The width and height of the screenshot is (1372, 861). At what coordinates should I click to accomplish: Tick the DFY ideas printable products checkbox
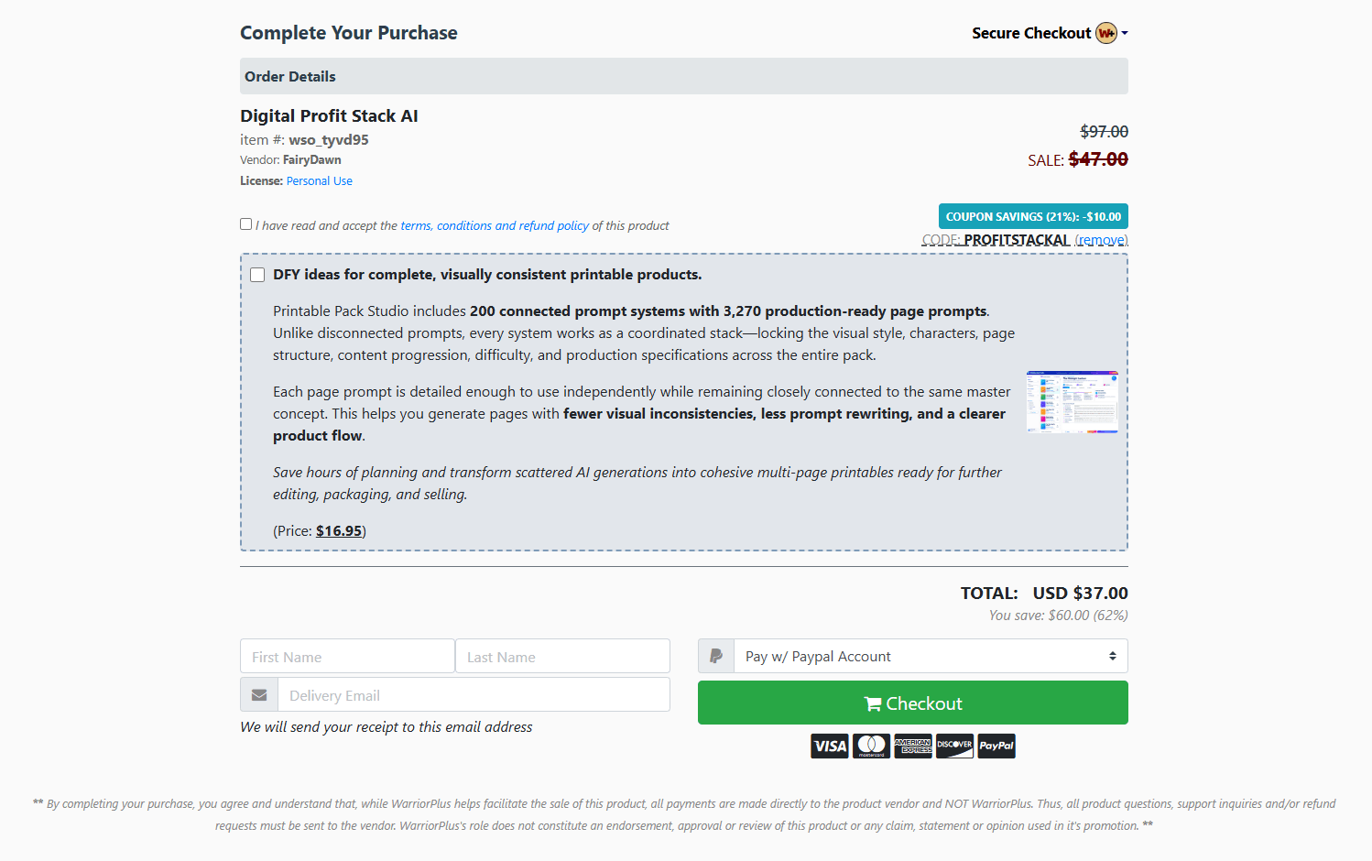[257, 275]
